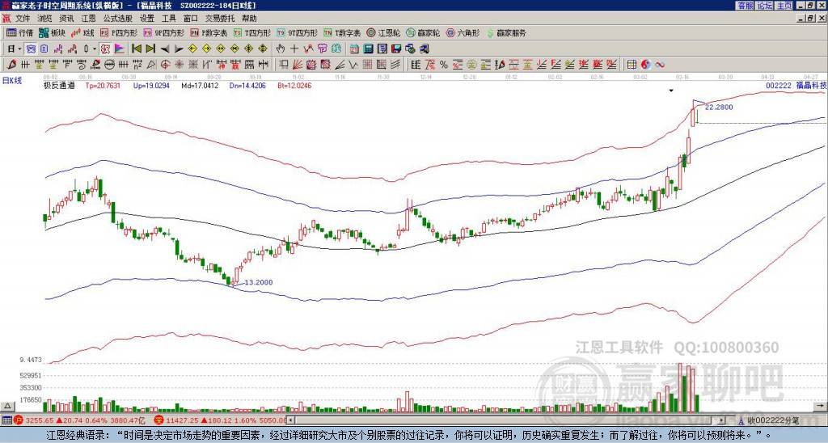828x443 pixels.
Task: Click the Tp=20.7631 value
Action: (x=103, y=86)
